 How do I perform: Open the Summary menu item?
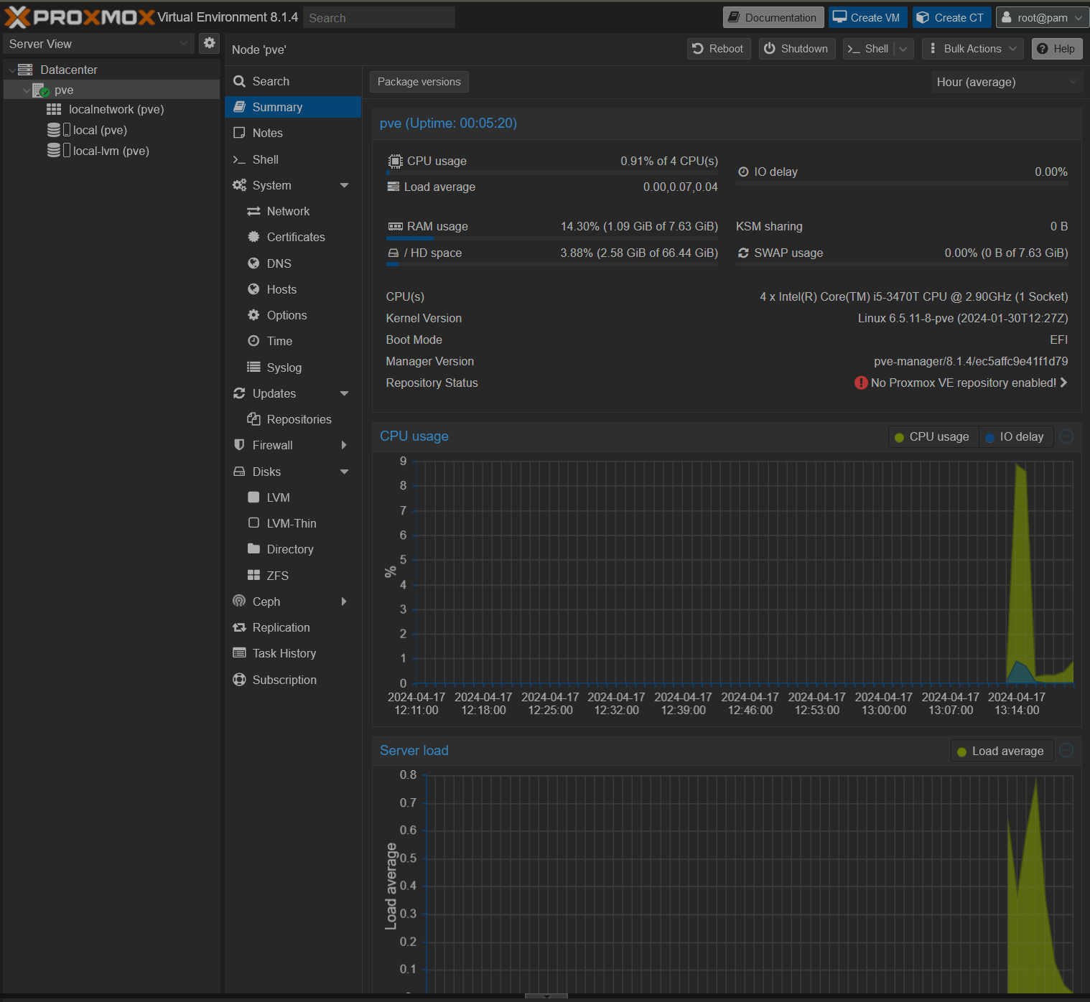click(293, 107)
